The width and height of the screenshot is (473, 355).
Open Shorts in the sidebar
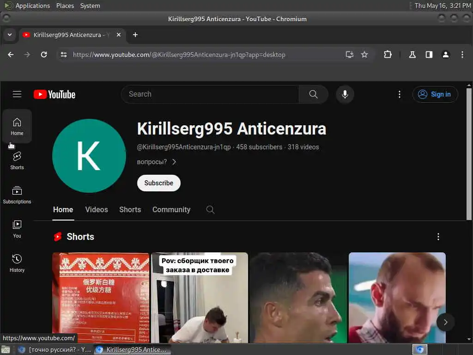click(17, 160)
